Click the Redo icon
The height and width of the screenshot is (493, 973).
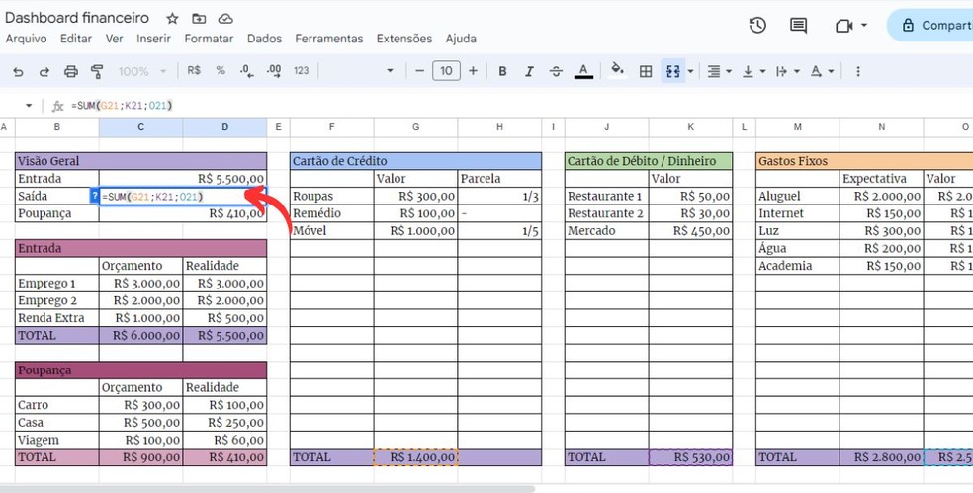(44, 72)
